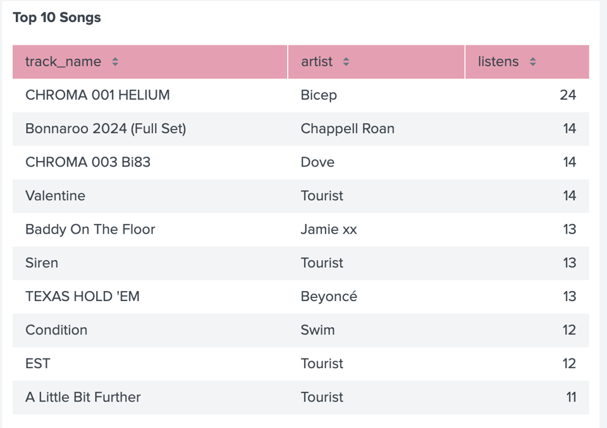Click the down arrow in listens sorter
The width and height of the screenshot is (607, 428).
532,65
